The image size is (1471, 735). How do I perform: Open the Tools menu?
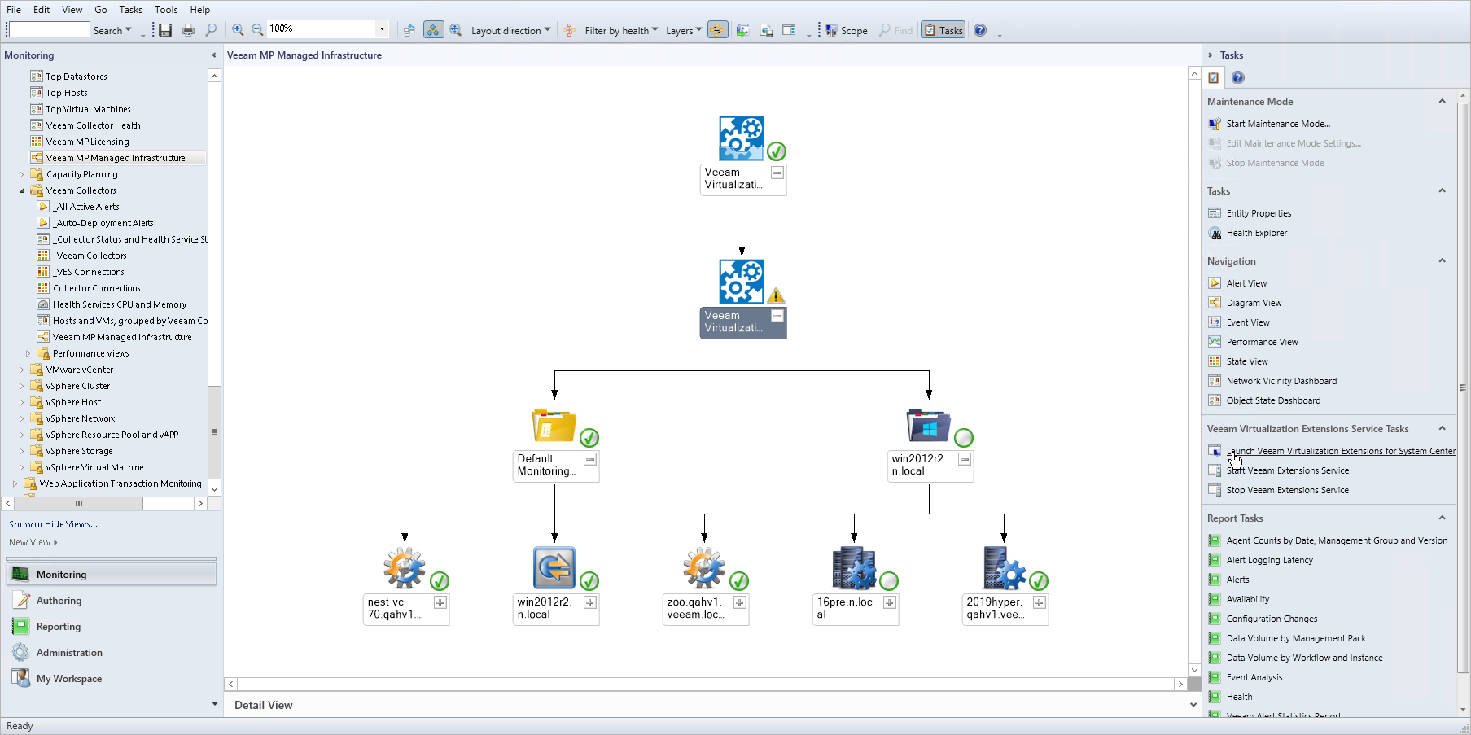point(166,10)
